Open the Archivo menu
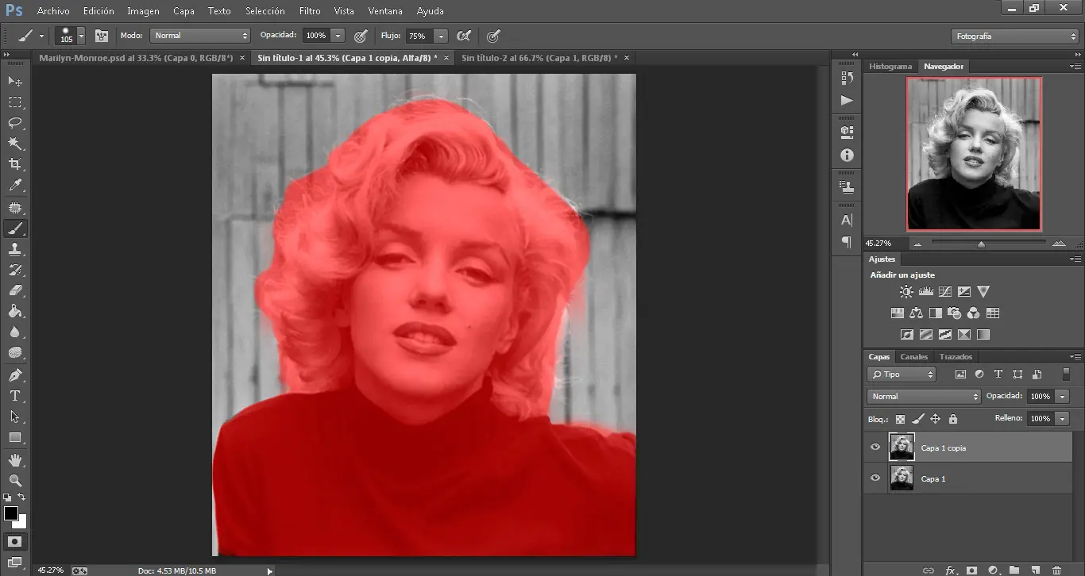 point(53,11)
